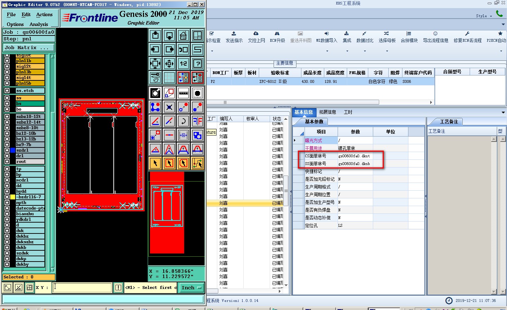Switch to the 拓展信息 tab
The image size is (507, 310).
[x=327, y=112]
